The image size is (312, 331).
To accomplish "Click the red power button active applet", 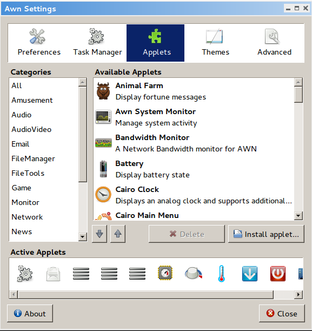I will 278,274.
